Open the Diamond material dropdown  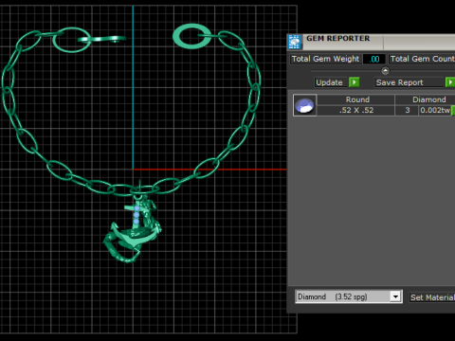[x=395, y=296]
